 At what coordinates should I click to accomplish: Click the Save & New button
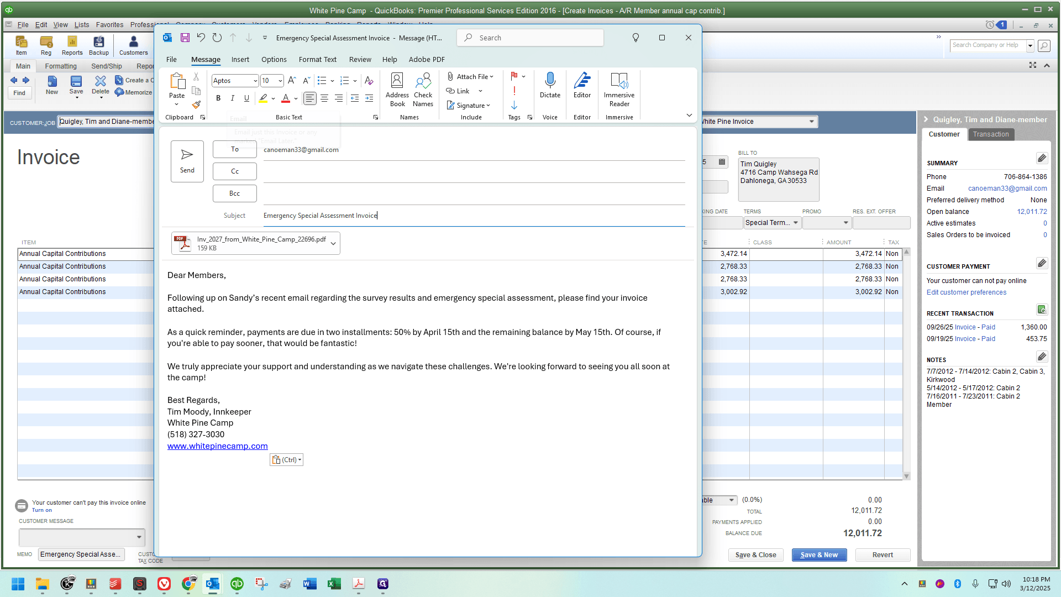click(x=819, y=555)
